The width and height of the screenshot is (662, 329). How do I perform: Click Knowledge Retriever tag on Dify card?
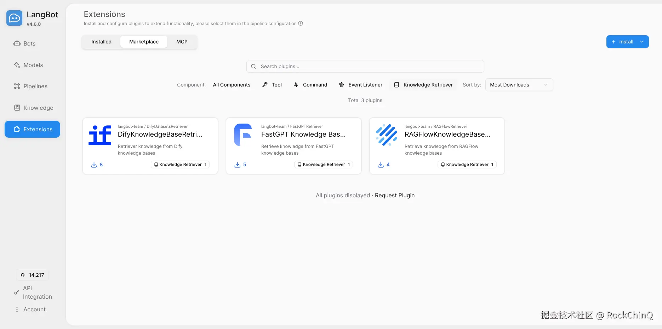(x=180, y=164)
